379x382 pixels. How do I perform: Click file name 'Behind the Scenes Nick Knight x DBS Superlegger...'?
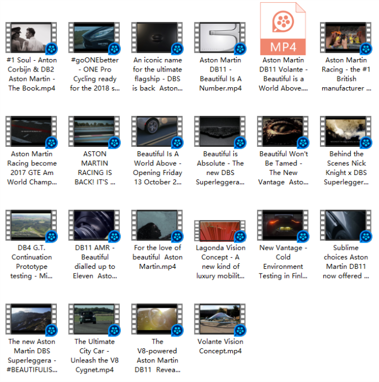pos(346,168)
